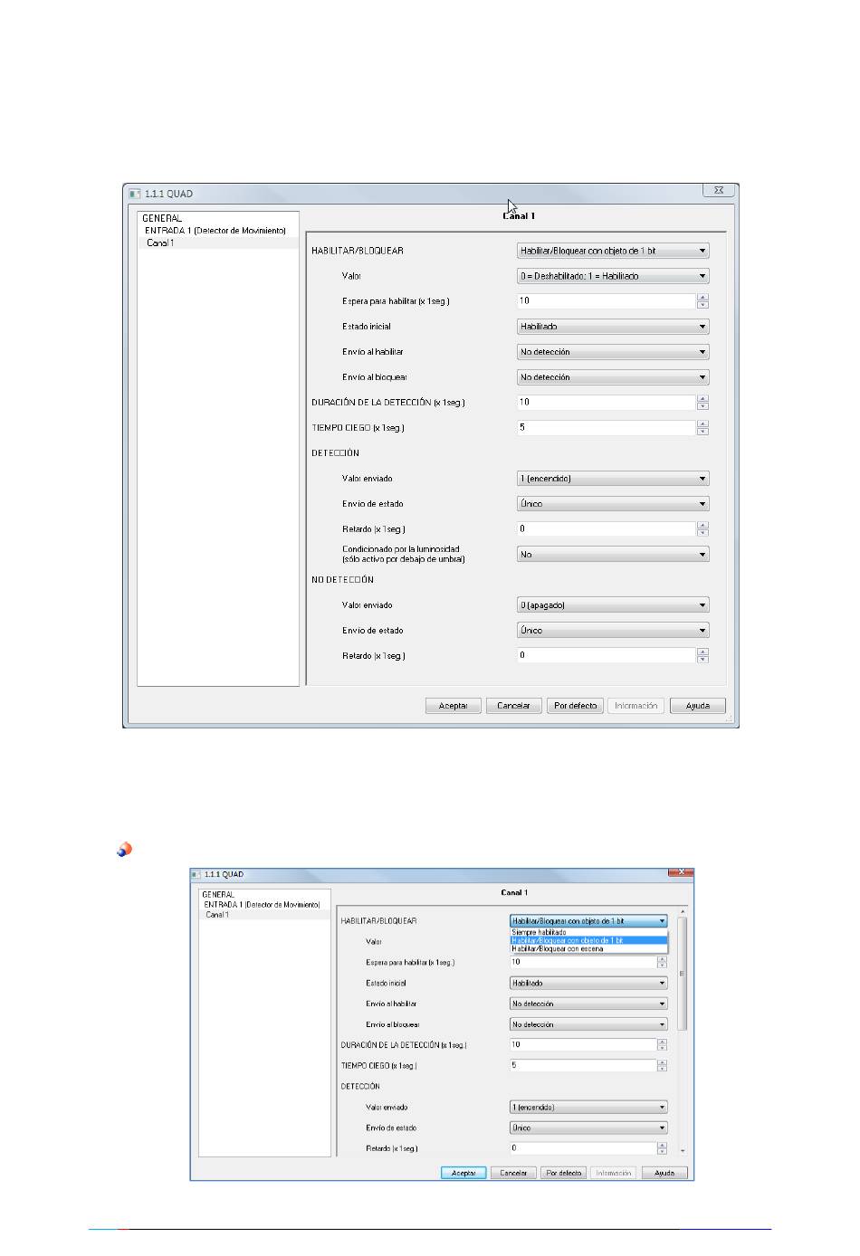
Task: Choose Habilitar/Bloquear con escena from open list
Action: 589,949
